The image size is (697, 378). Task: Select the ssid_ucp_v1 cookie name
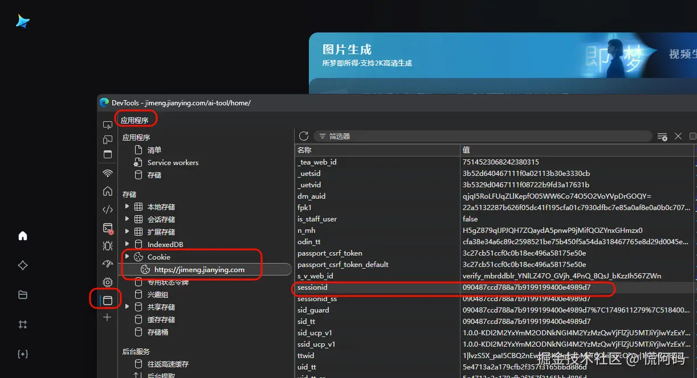[316, 344]
